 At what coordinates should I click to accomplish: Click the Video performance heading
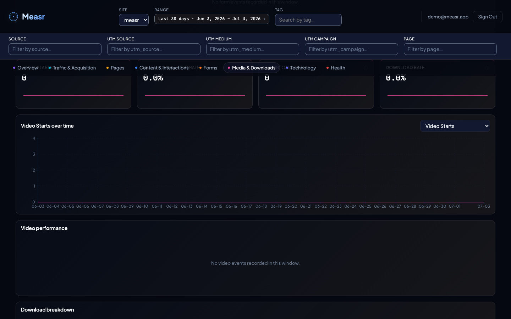(44, 228)
